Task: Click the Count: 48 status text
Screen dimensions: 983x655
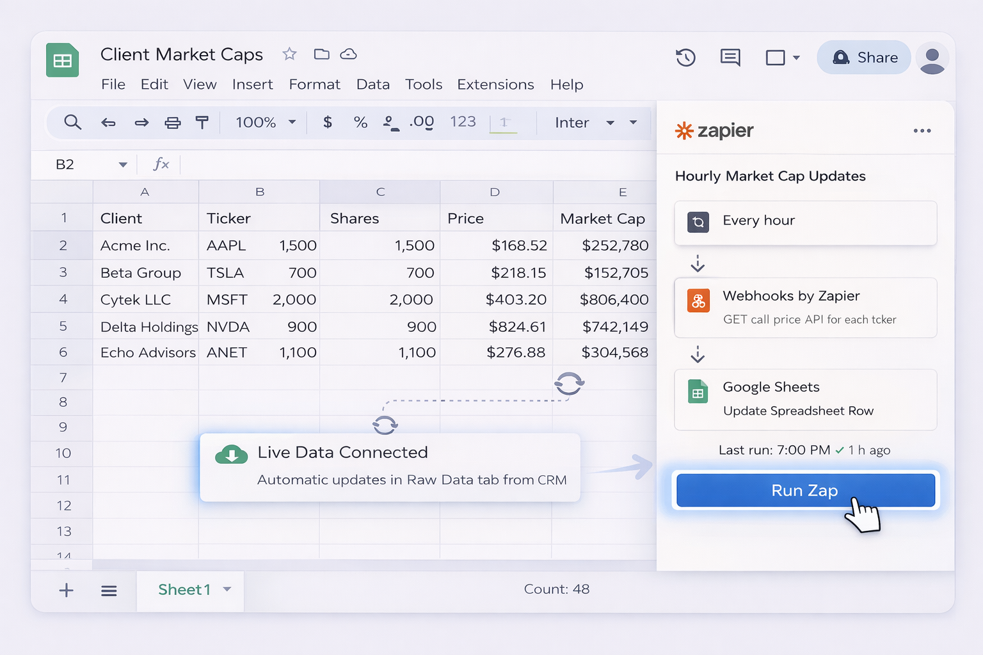Action: (557, 589)
